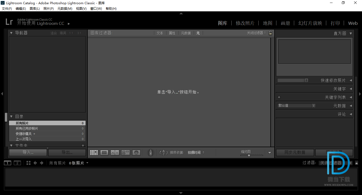362x195 pixels.
Task: Open Compare view (XY) icon
Action: 115,152
